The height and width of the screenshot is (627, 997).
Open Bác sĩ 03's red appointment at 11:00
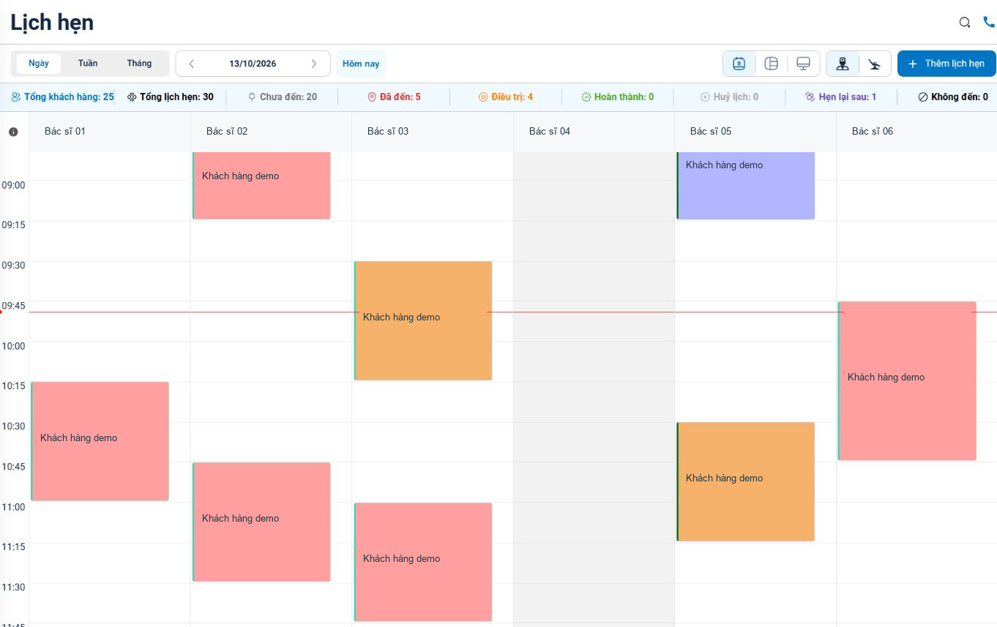[x=423, y=562]
